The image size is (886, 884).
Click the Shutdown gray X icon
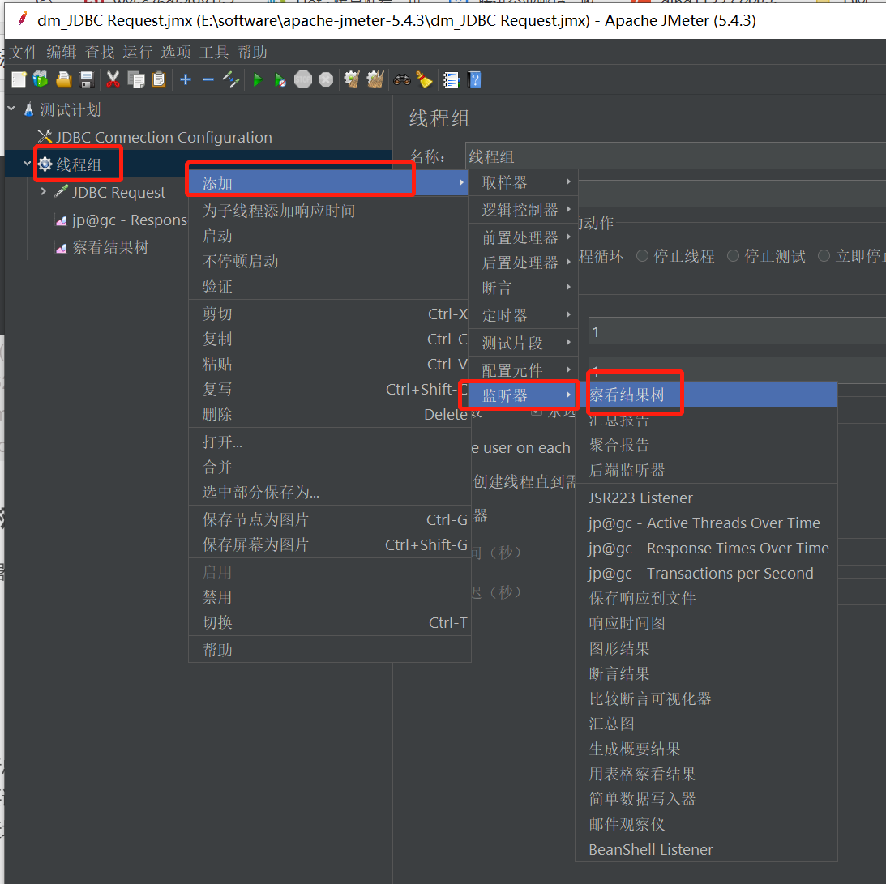tap(326, 79)
